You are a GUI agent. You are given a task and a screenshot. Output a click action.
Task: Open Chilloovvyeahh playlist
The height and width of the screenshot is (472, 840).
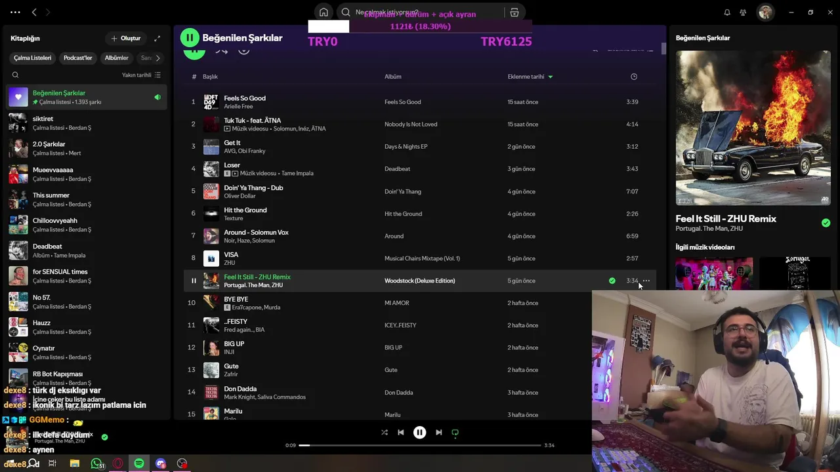click(85, 225)
